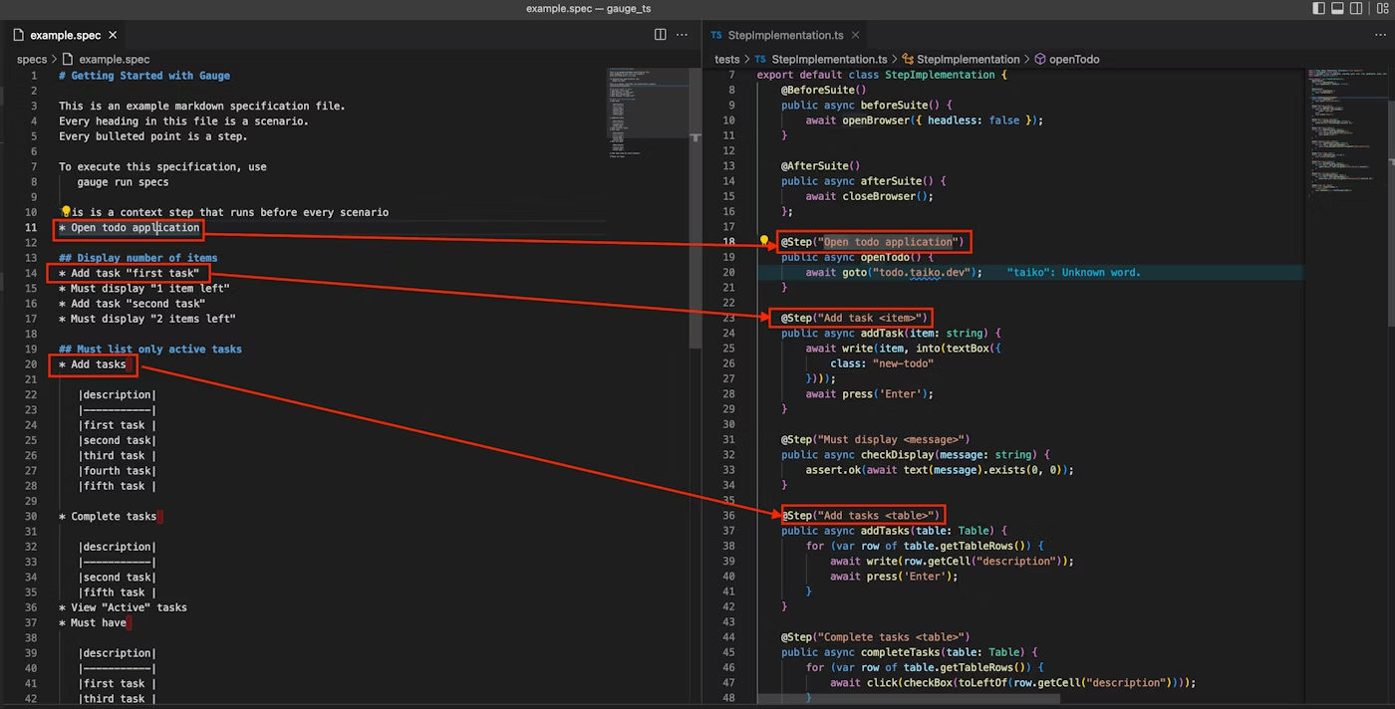Toggle the bottom panel layout icon
Image resolution: width=1395 pixels, height=709 pixels.
click(1338, 9)
